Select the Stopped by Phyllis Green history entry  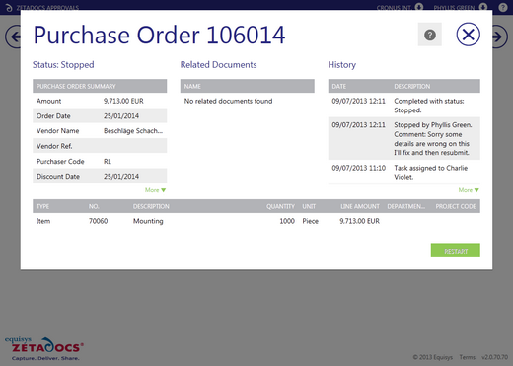click(x=404, y=138)
